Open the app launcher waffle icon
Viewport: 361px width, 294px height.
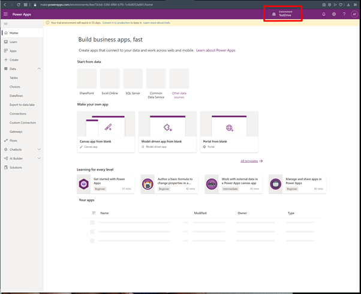coord(6,14)
